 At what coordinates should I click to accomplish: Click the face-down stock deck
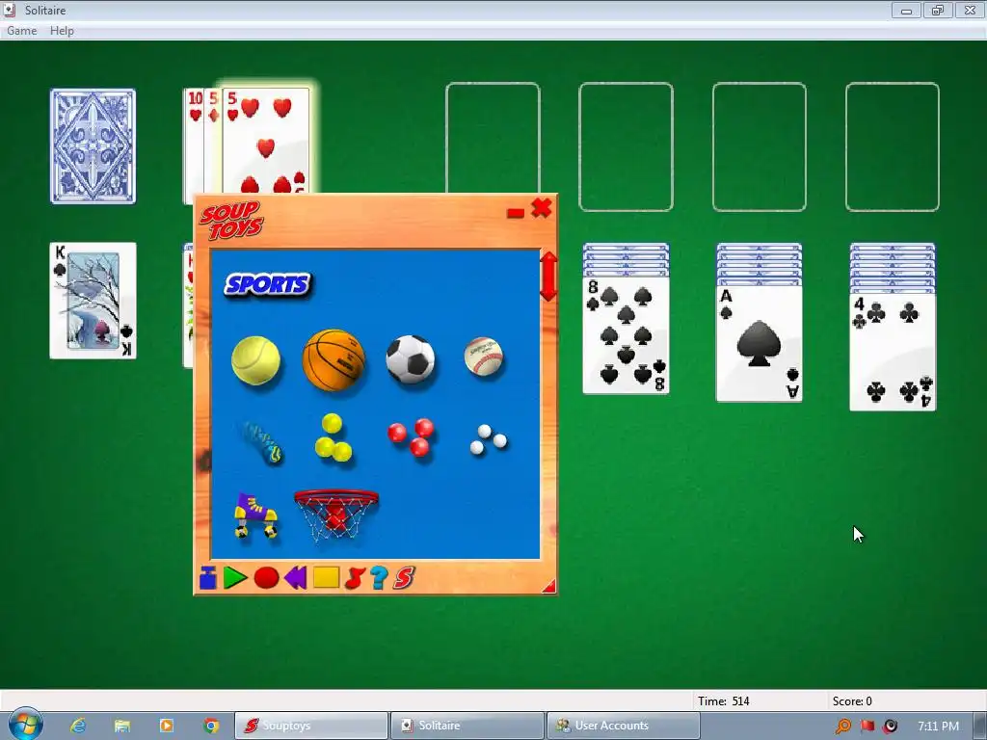tap(93, 146)
